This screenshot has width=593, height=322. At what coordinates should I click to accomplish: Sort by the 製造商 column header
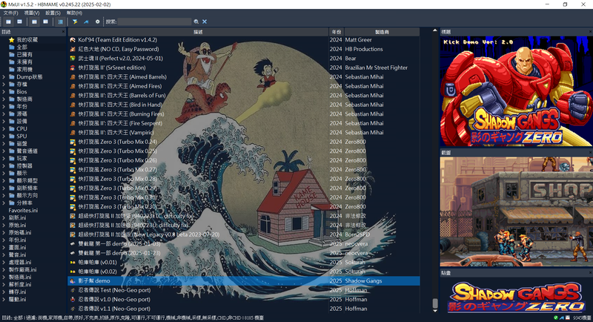coord(382,32)
